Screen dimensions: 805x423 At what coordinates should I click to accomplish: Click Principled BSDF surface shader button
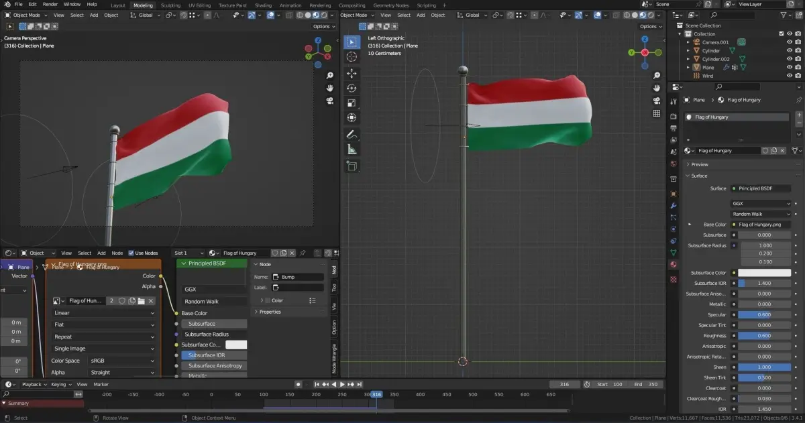[761, 188]
